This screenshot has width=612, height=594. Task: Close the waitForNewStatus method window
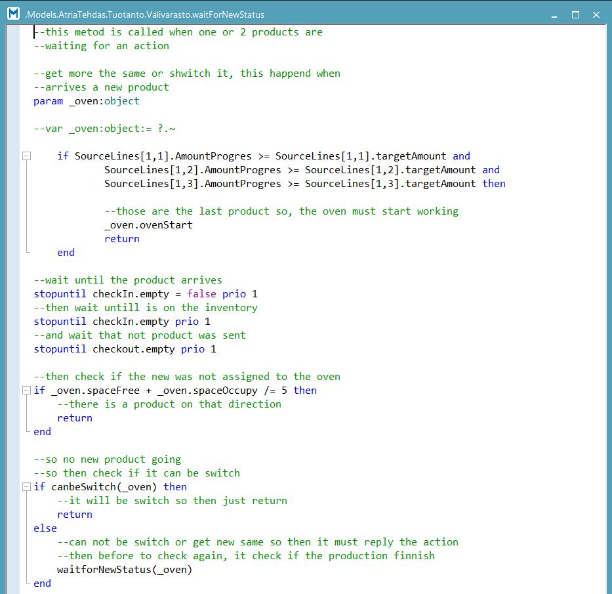pyautogui.click(x=596, y=15)
